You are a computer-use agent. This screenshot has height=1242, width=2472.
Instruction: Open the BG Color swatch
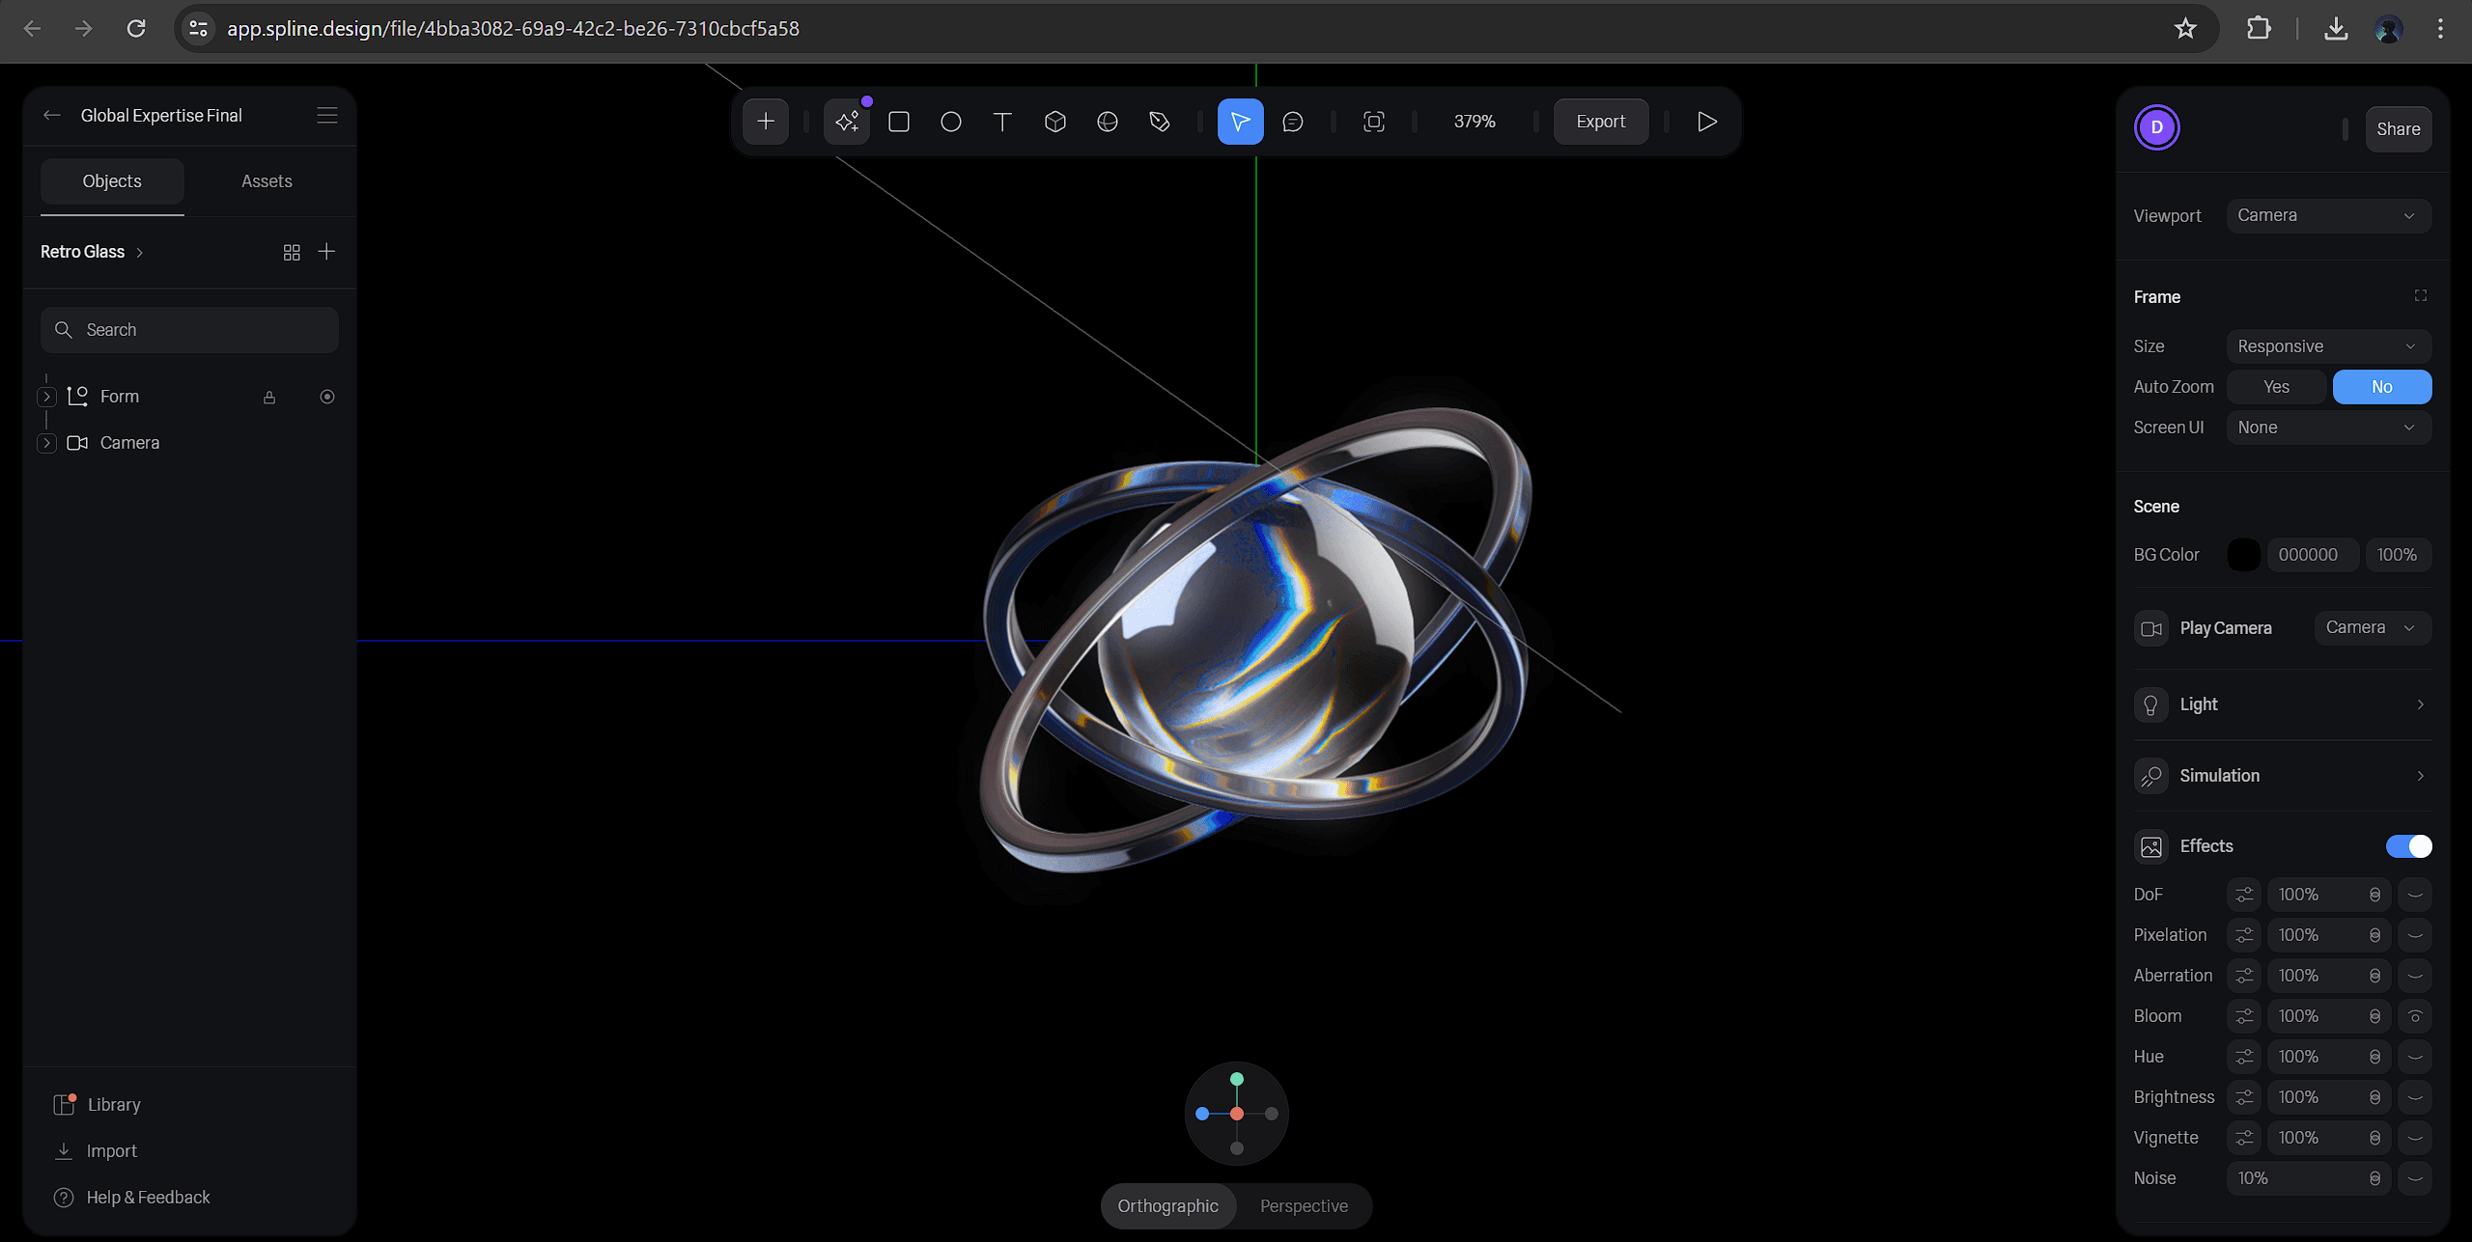[2244, 555]
